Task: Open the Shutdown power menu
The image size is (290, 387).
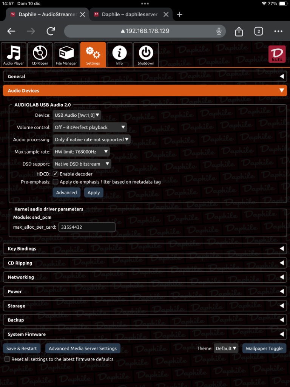Action: coord(146,54)
